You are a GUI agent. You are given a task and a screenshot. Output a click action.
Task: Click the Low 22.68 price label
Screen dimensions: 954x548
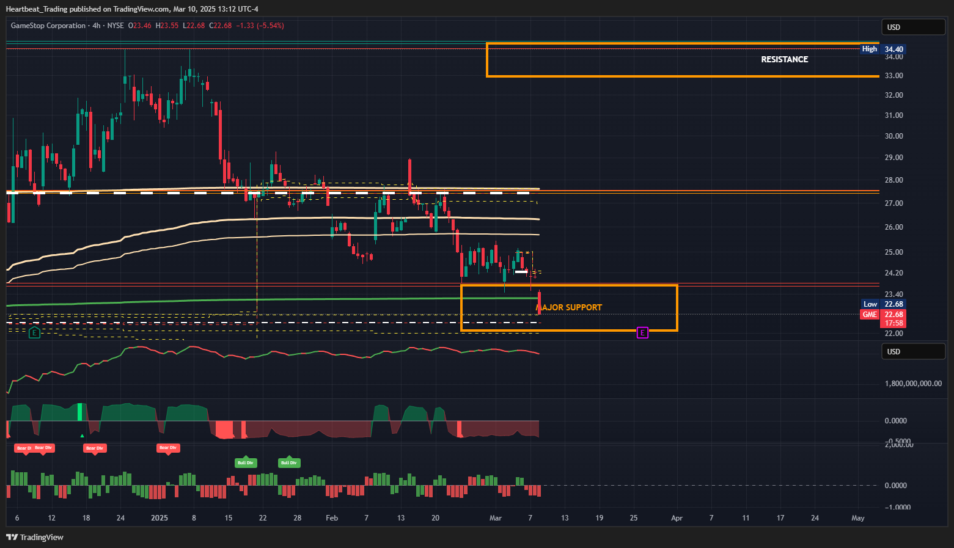(882, 304)
